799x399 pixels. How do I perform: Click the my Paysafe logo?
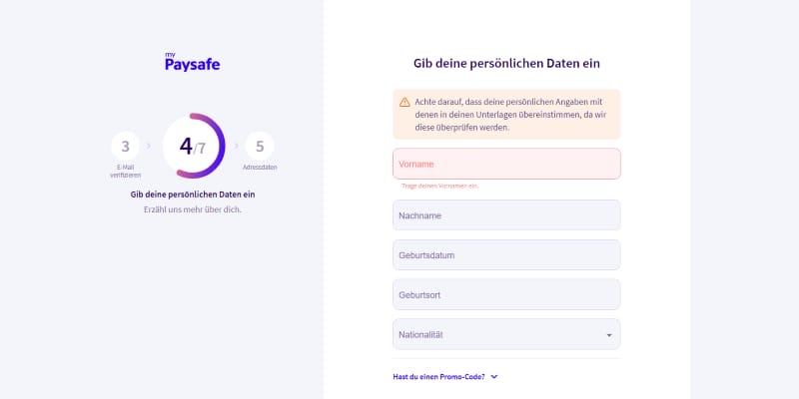(x=192, y=62)
